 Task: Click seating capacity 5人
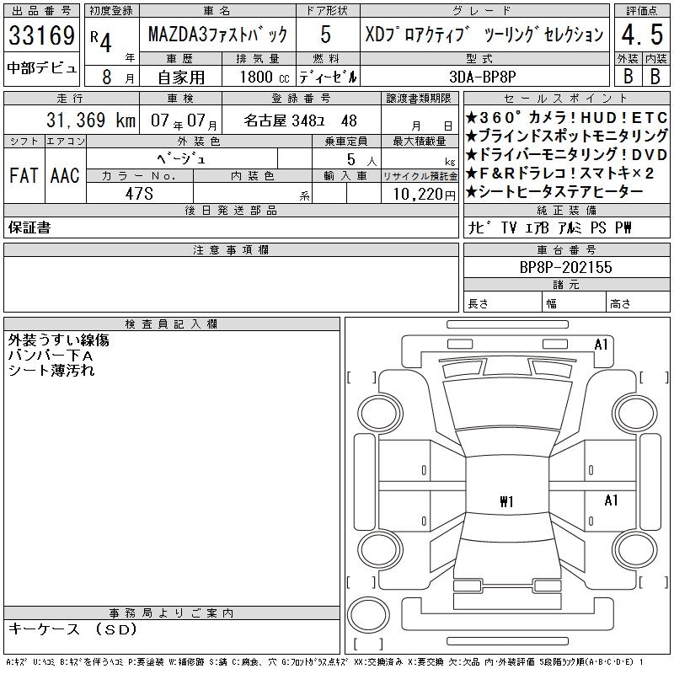tap(361, 159)
